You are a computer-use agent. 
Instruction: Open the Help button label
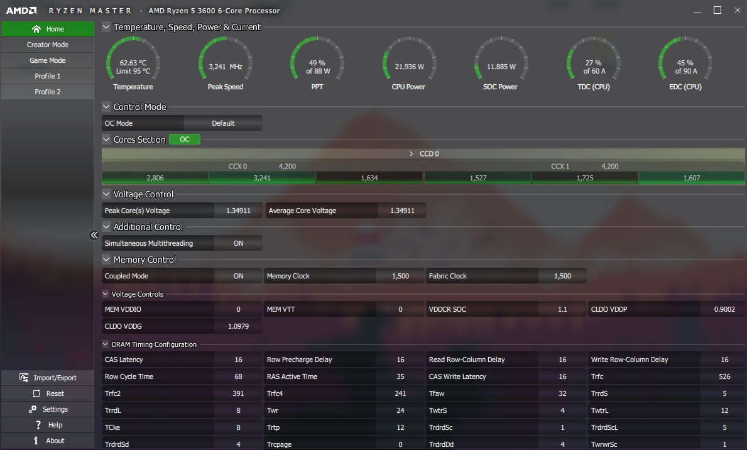click(55, 425)
